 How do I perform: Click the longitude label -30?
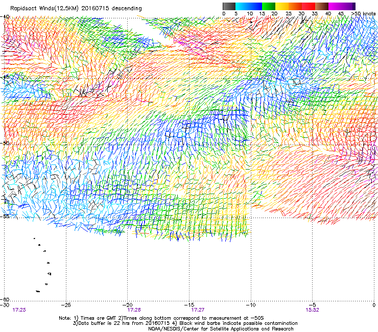coord(5,305)
